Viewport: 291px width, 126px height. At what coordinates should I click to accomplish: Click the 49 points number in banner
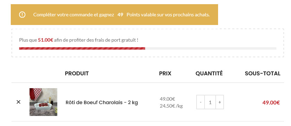pos(120,15)
